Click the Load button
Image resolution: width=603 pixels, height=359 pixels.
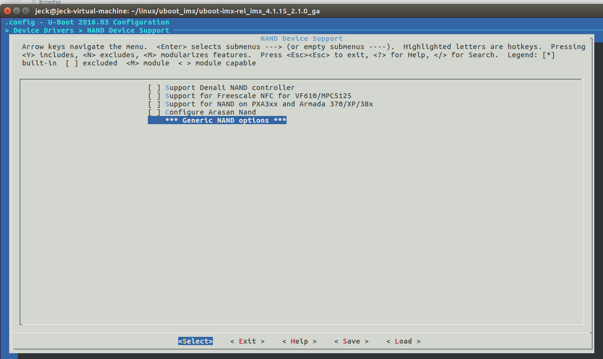click(404, 341)
